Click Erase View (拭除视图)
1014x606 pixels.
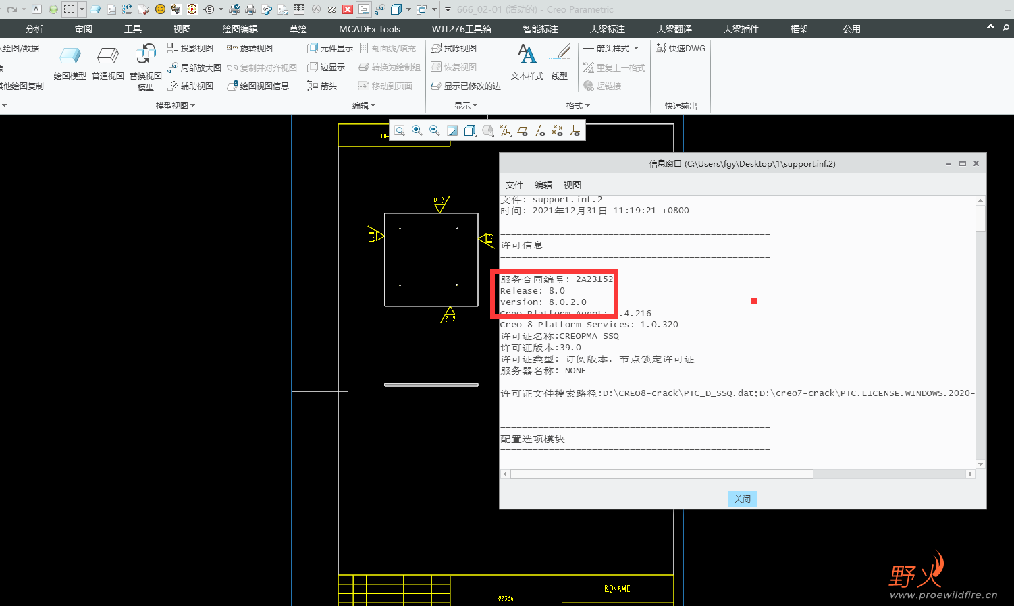tap(454, 48)
